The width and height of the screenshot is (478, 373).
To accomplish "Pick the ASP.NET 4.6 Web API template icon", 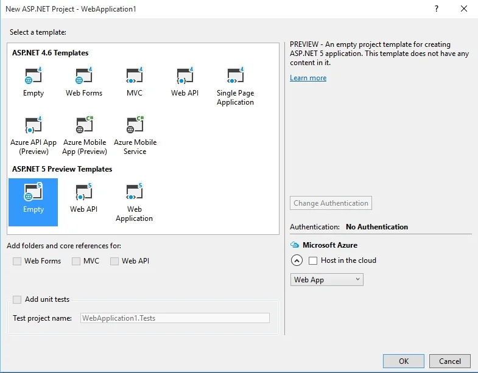I will pyautogui.click(x=185, y=75).
